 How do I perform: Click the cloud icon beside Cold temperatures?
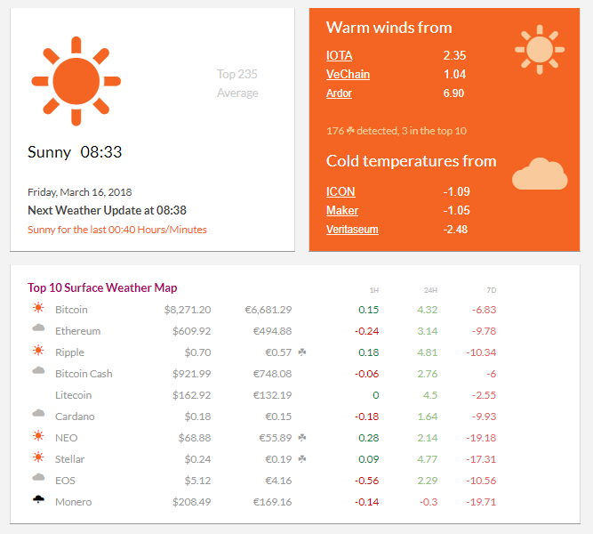(x=540, y=174)
